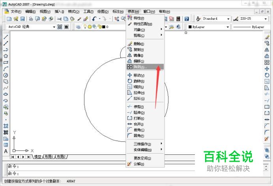This screenshot has width=273, height=186.
Task: Click the Table tool in draw toolbar
Action: (x=6, y=145)
